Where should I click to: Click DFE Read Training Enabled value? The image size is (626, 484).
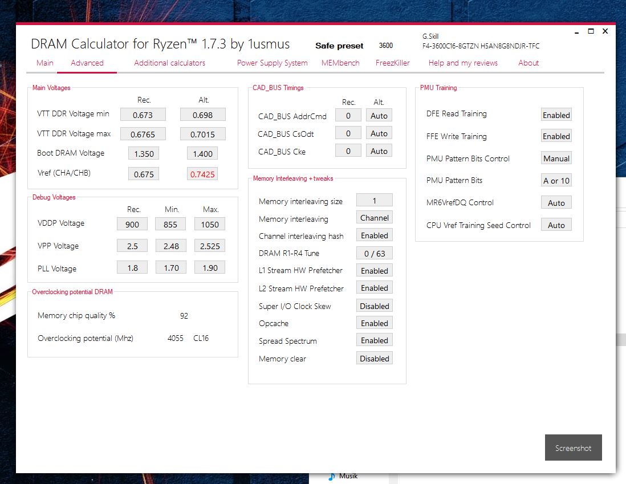click(556, 115)
